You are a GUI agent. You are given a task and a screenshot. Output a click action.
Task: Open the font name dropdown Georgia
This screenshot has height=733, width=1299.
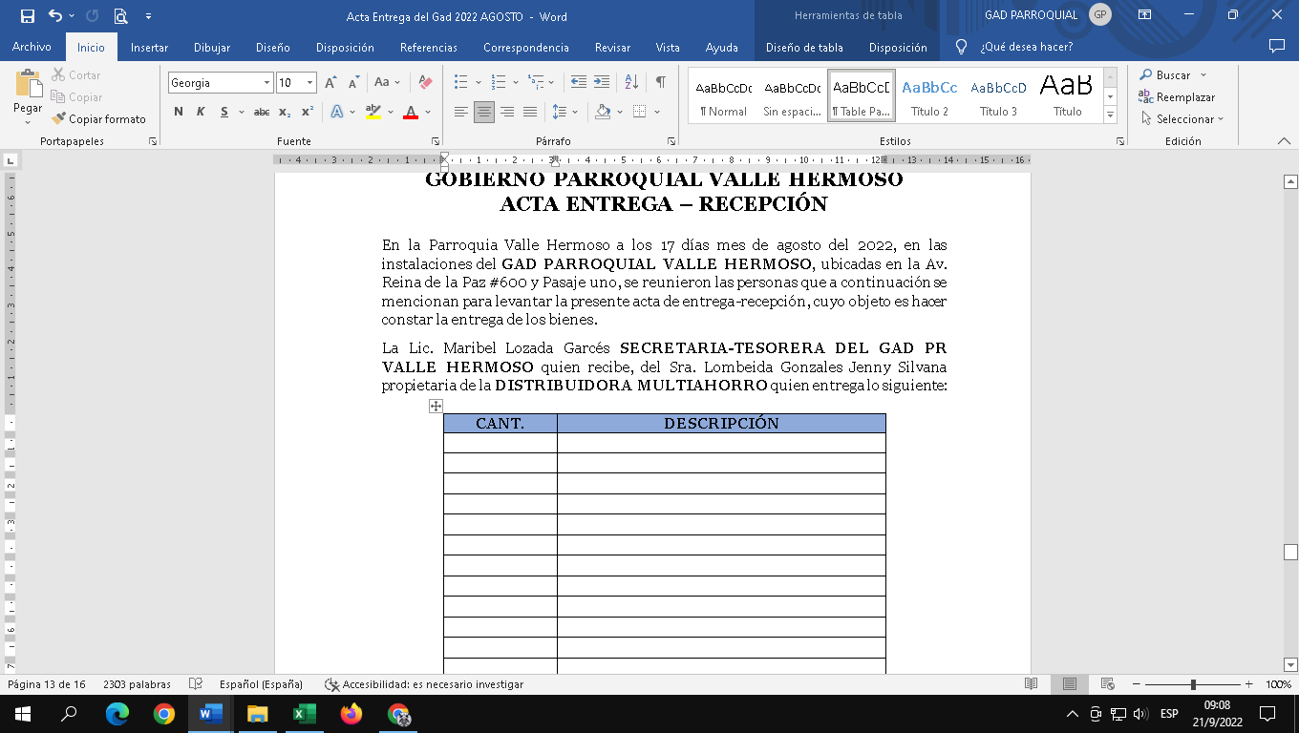coord(266,83)
